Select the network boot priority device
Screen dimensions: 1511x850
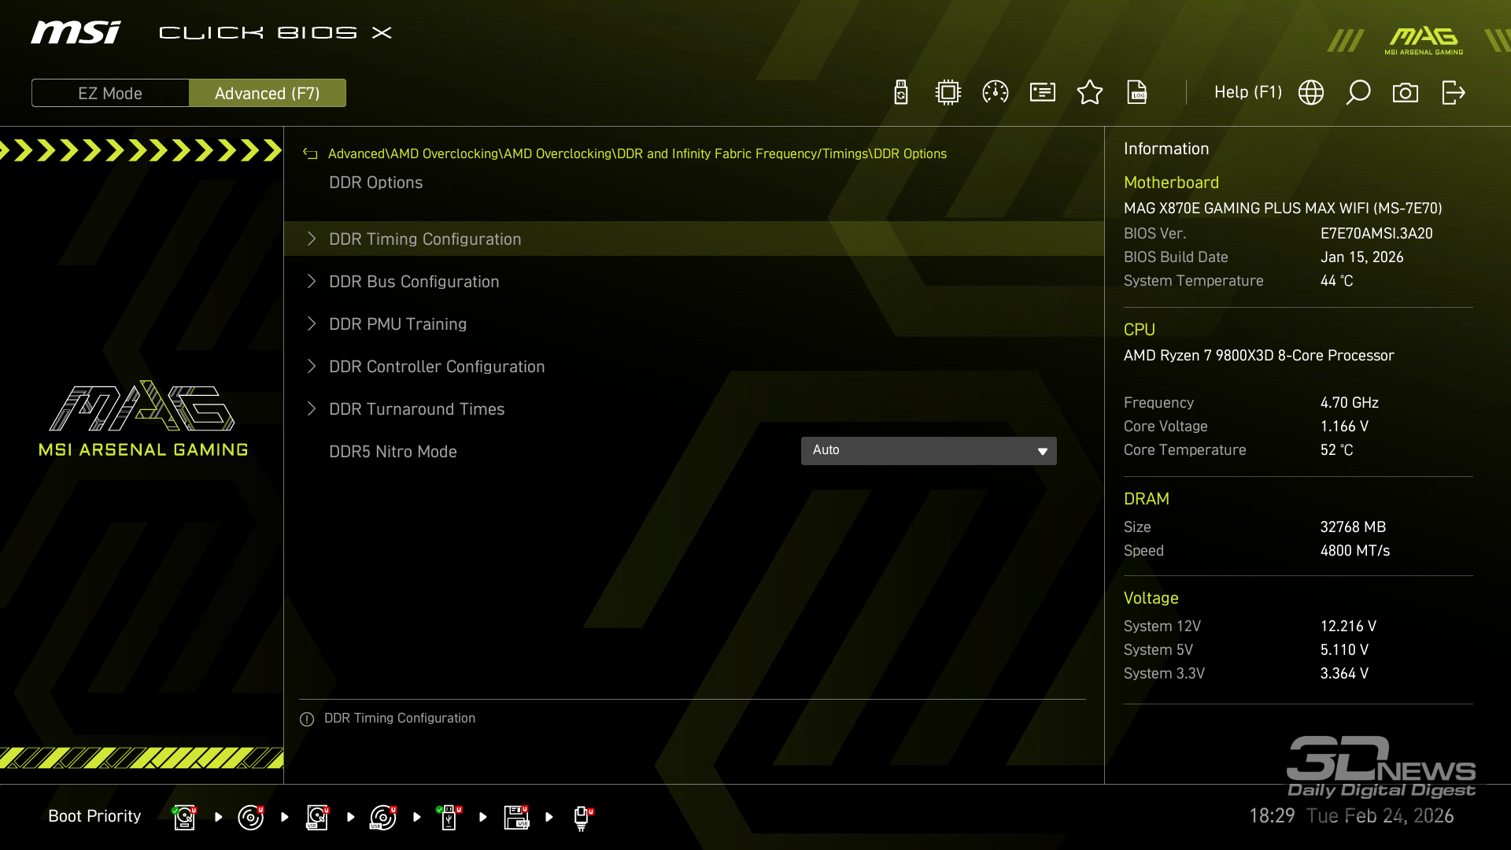pos(582,817)
